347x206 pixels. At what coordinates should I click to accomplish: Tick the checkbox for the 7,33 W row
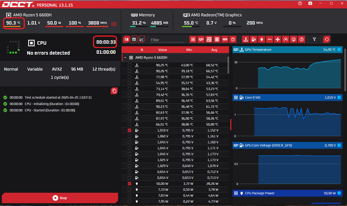coord(129,189)
